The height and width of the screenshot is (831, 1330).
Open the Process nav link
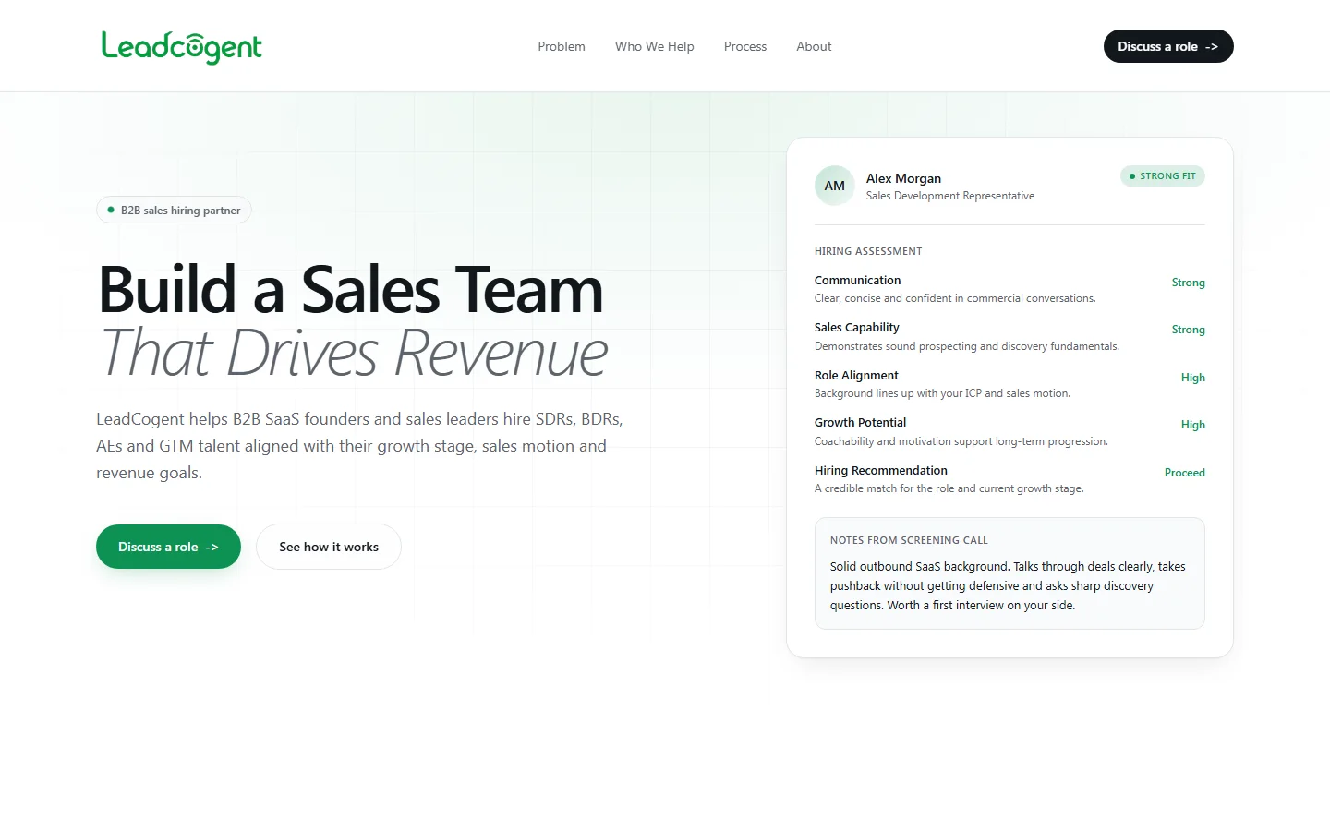point(745,46)
